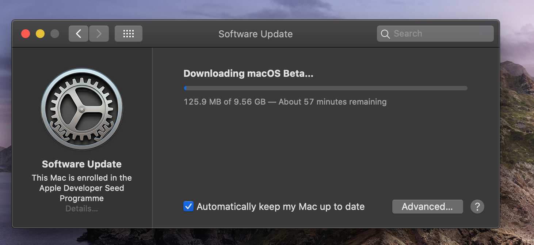Click the magnifying glass search icon
This screenshot has width=534, height=245.
[385, 34]
